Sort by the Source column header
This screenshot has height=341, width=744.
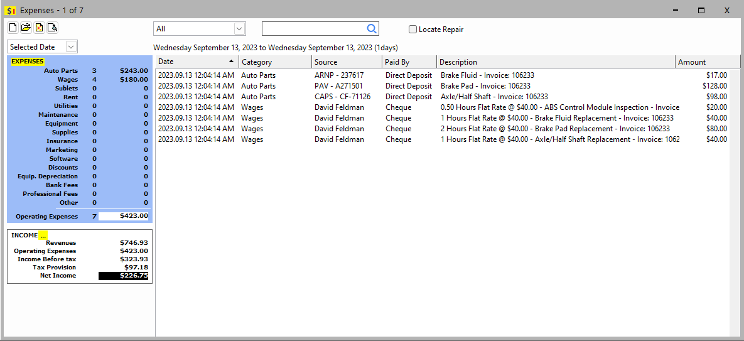pos(347,62)
